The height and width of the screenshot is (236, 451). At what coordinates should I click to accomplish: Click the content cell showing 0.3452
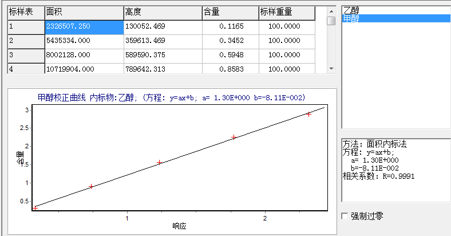(x=230, y=41)
